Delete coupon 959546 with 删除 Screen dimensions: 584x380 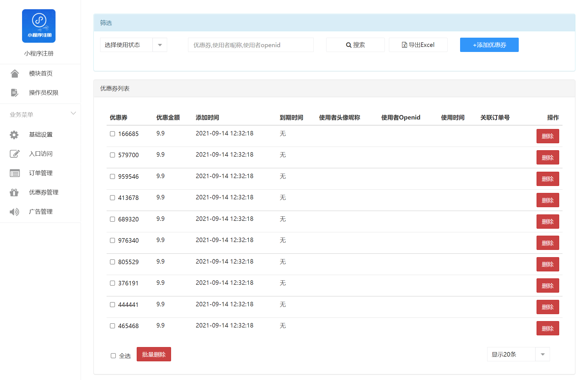tap(548, 179)
